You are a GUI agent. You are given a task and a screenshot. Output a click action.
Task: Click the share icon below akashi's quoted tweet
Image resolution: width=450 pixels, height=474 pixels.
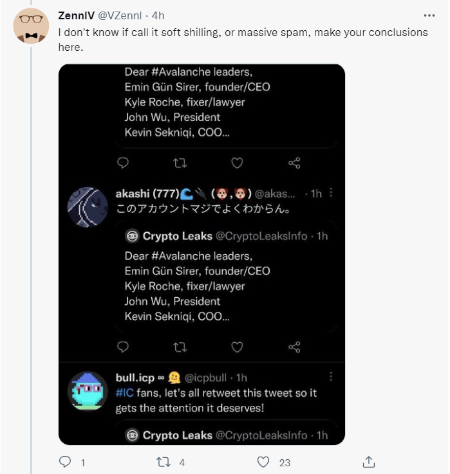coord(294,347)
